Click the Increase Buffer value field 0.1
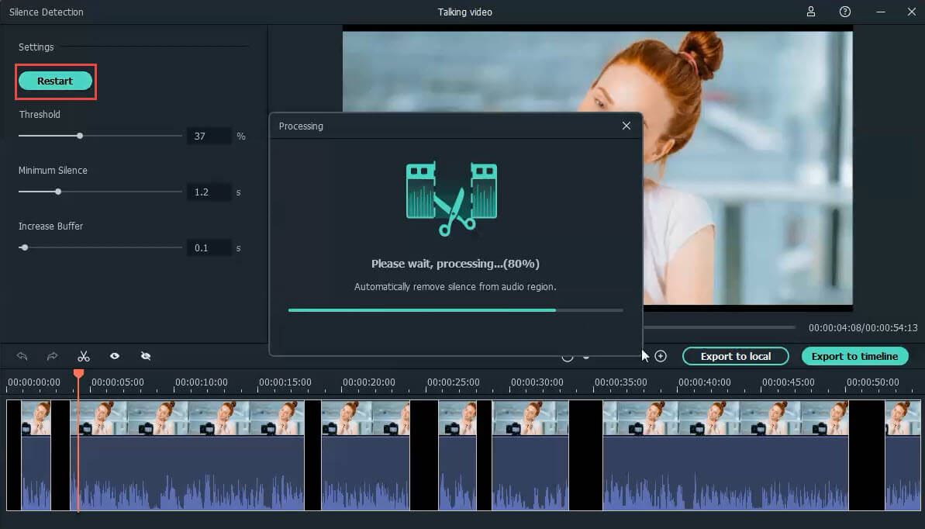Image resolution: width=925 pixels, height=529 pixels. coord(209,248)
